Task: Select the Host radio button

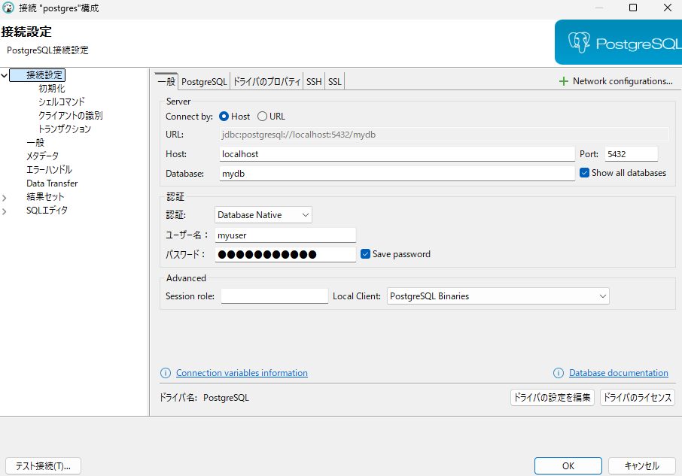Action: (224, 117)
